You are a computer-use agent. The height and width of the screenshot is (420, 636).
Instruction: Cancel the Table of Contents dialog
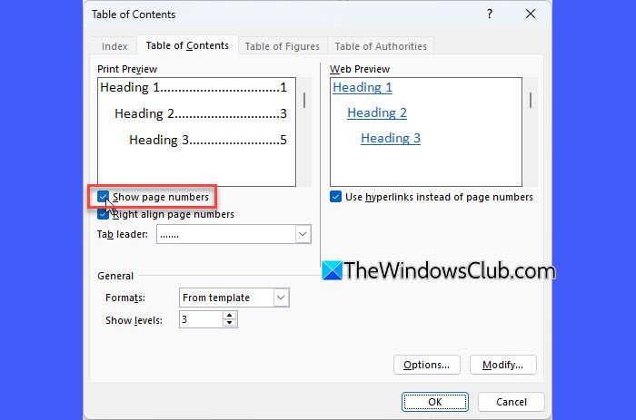click(x=512, y=402)
